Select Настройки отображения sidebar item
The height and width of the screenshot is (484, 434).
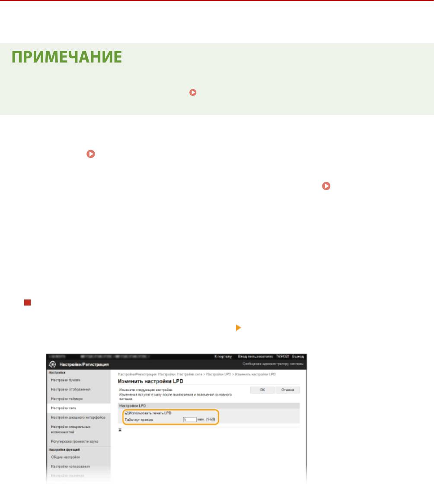point(68,389)
